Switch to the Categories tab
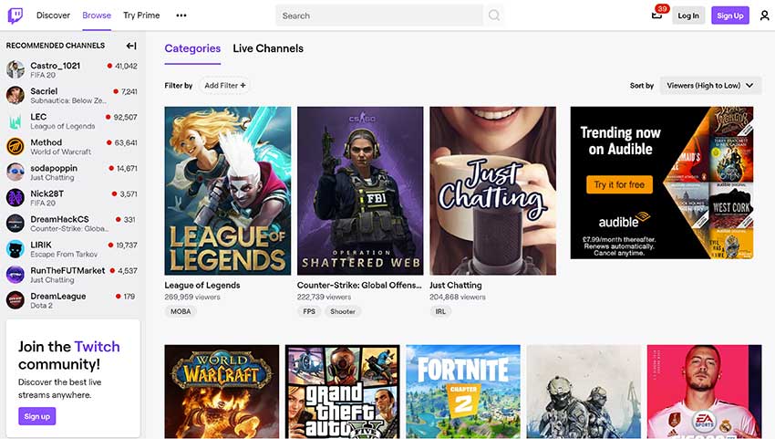 tap(192, 48)
